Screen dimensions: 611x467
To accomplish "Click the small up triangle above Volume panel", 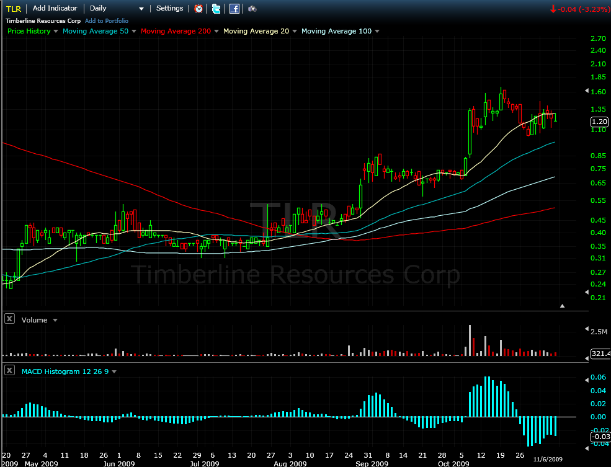I will (x=562, y=306).
